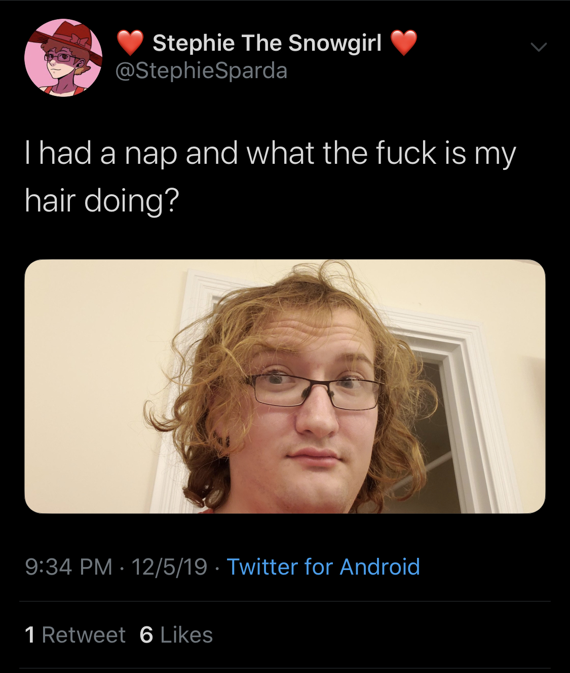Click the glasses in the attached photo
The image size is (570, 673).
[x=315, y=392]
